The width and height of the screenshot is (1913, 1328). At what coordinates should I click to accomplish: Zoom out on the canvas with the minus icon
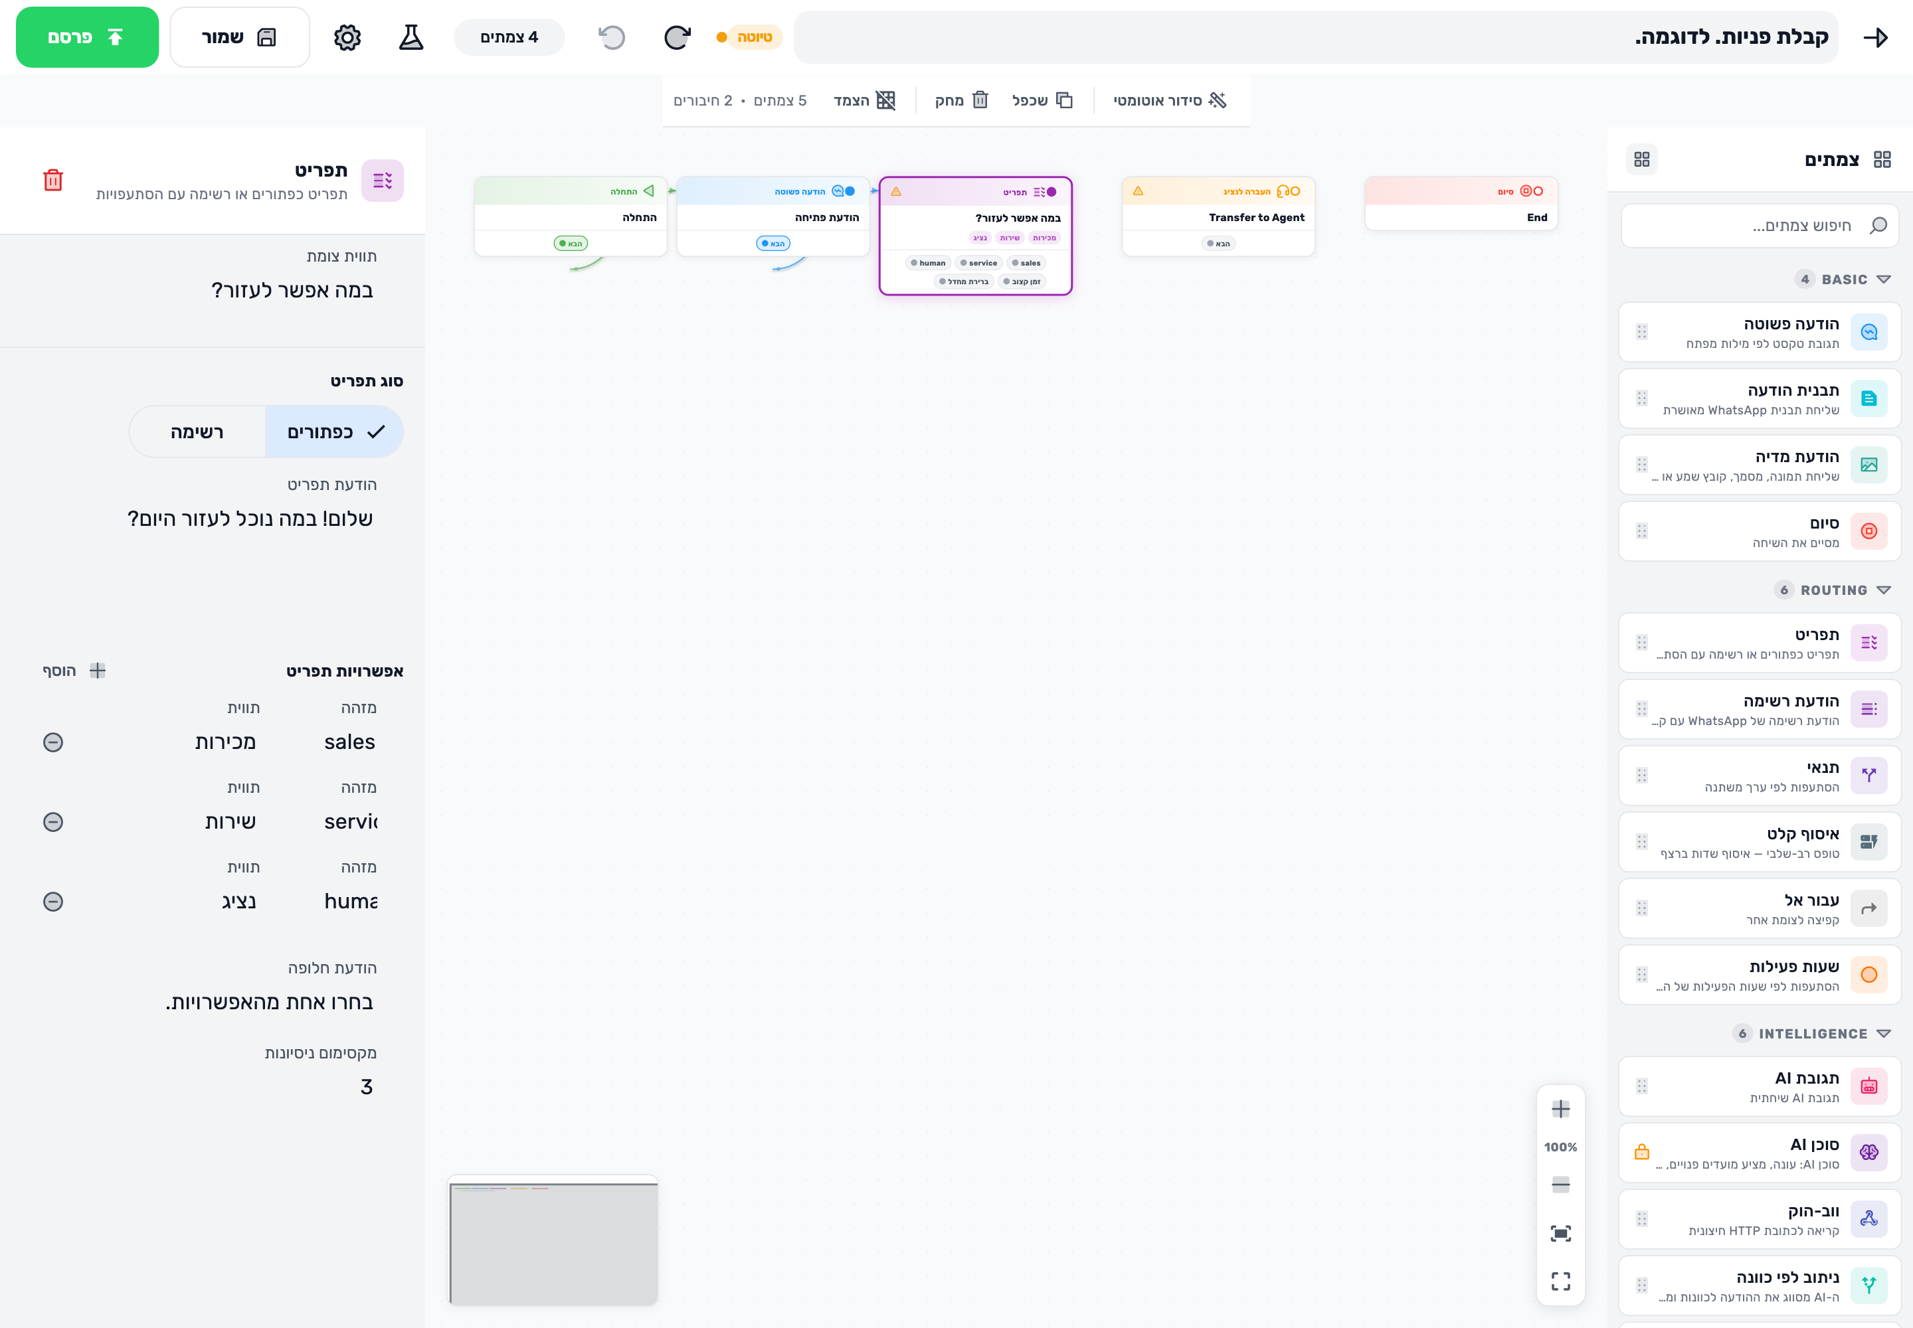[1561, 1185]
